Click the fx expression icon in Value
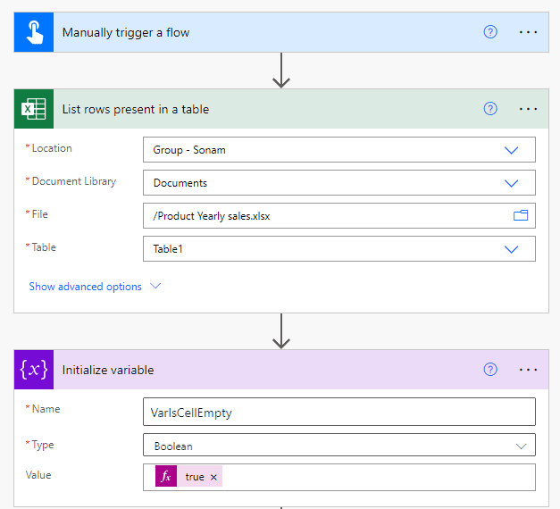The height and width of the screenshot is (509, 560). click(166, 476)
